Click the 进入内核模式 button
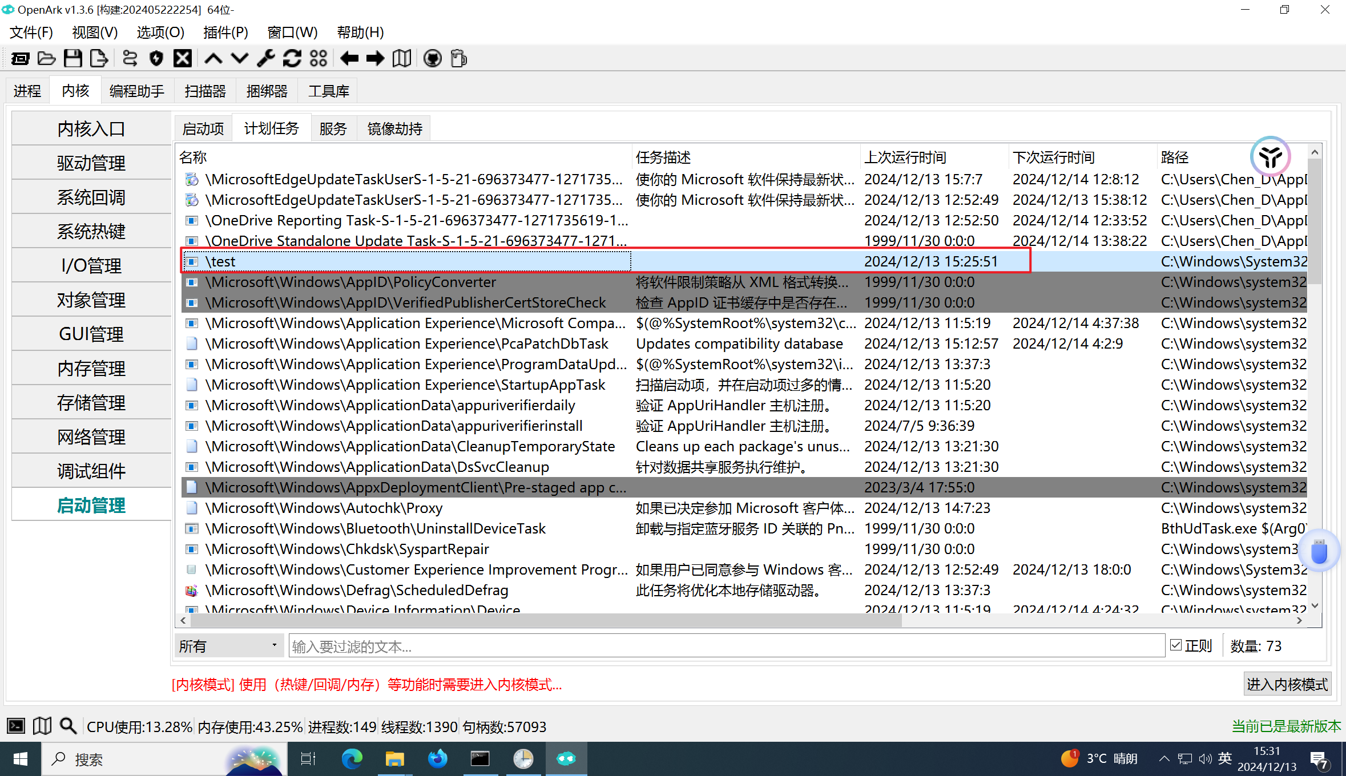This screenshot has width=1346, height=776. coord(1287,684)
